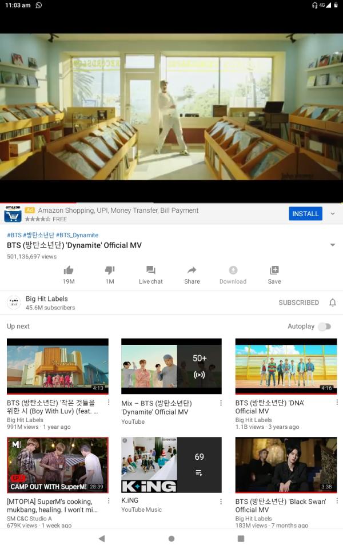Open Black Swan Official MV thumbnail
The width and height of the screenshot is (343, 549).
286,465
